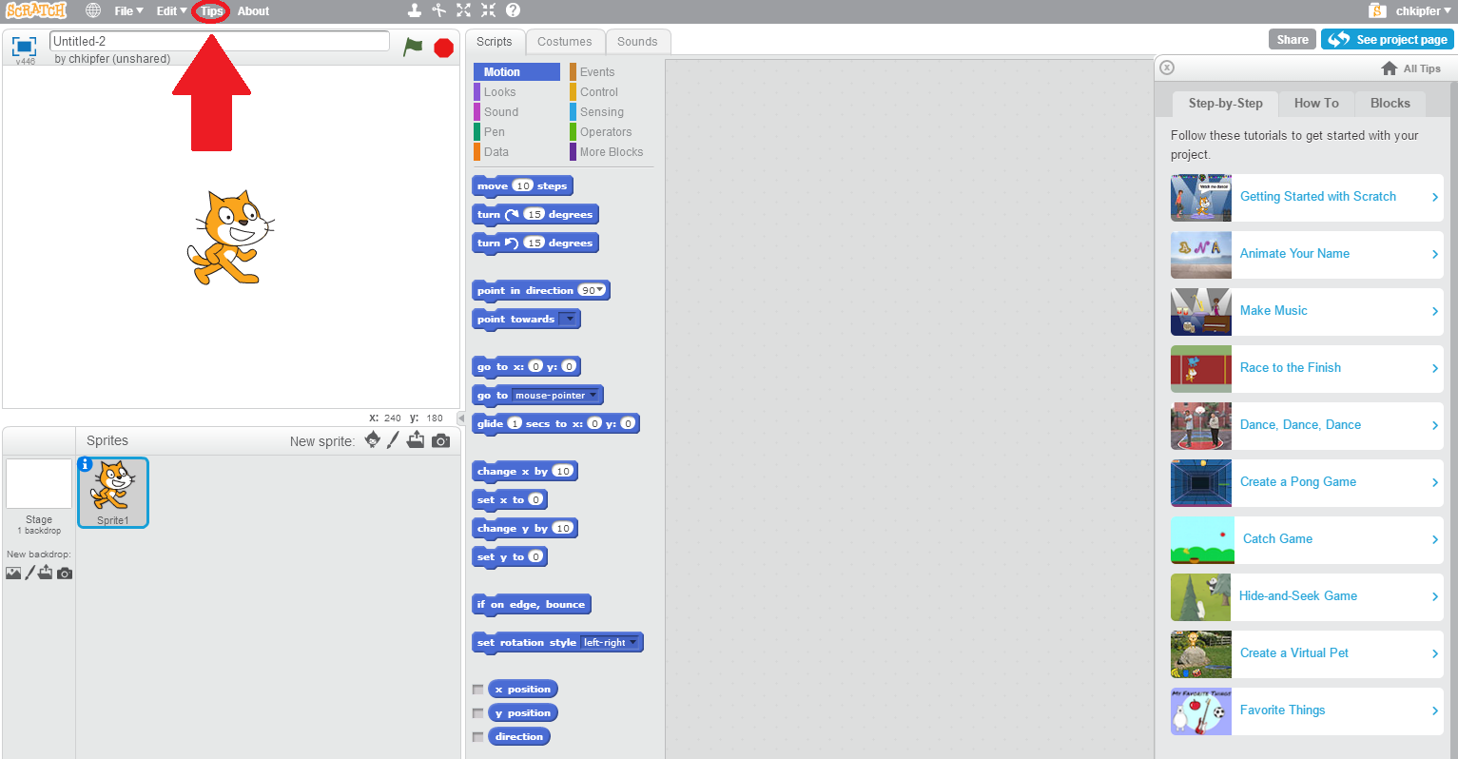This screenshot has height=759, width=1458.
Task: Click the Scratch logo
Action: 36,10
